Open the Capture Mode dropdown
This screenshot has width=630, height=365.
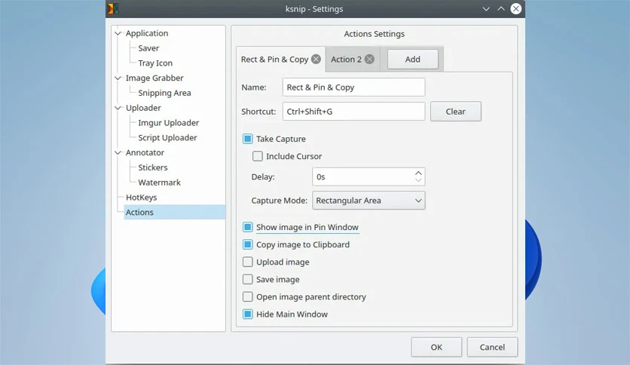coord(369,200)
